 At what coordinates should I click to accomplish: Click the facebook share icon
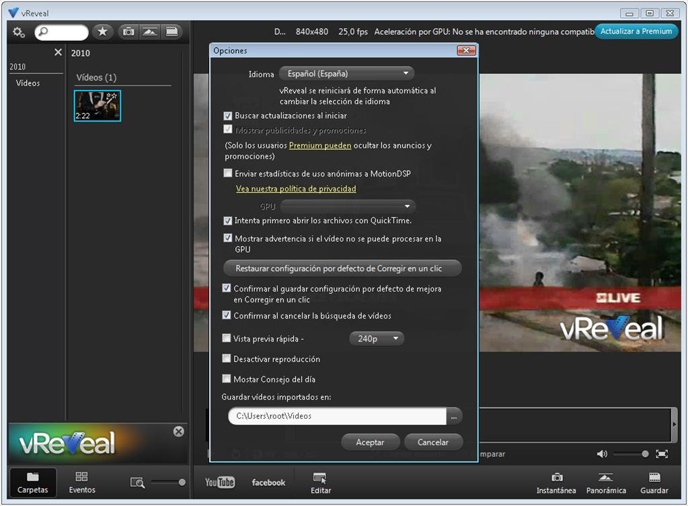coord(268,482)
